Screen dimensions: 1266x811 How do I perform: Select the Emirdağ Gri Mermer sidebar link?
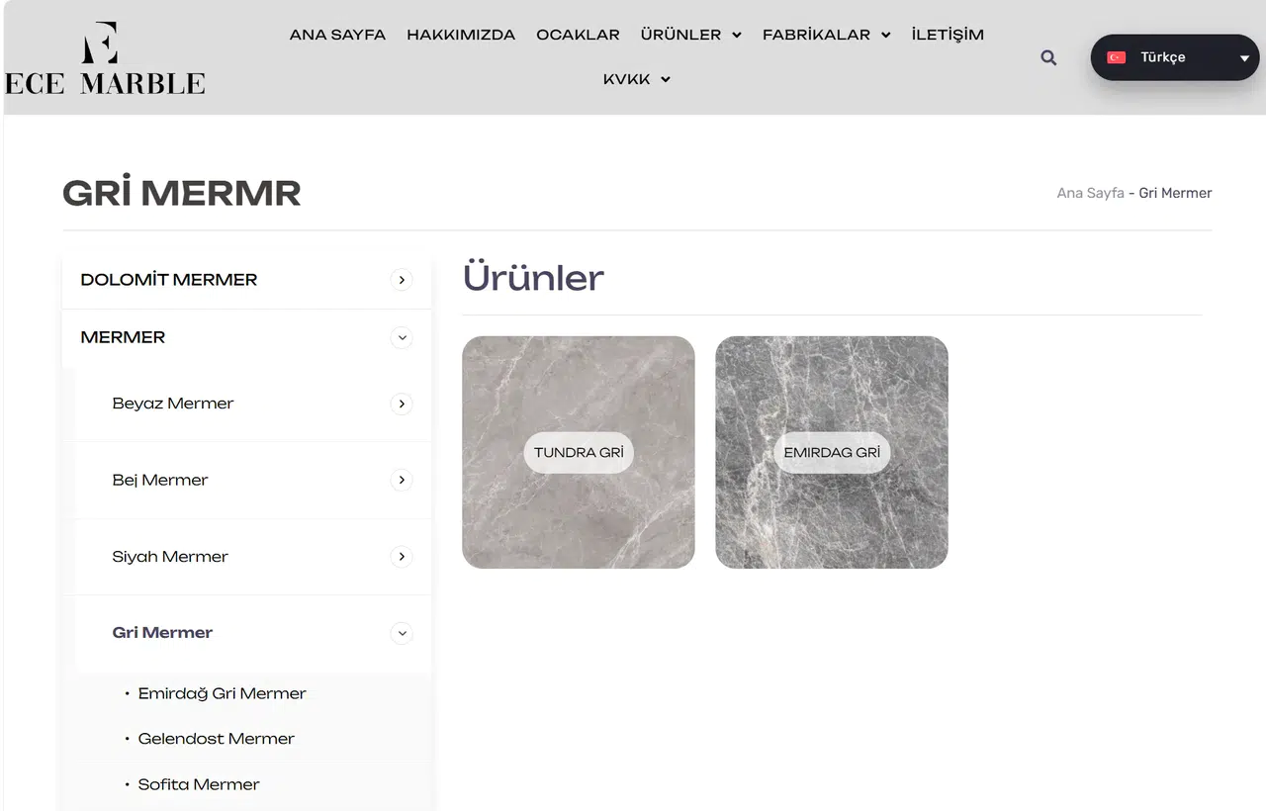pyautogui.click(x=222, y=693)
